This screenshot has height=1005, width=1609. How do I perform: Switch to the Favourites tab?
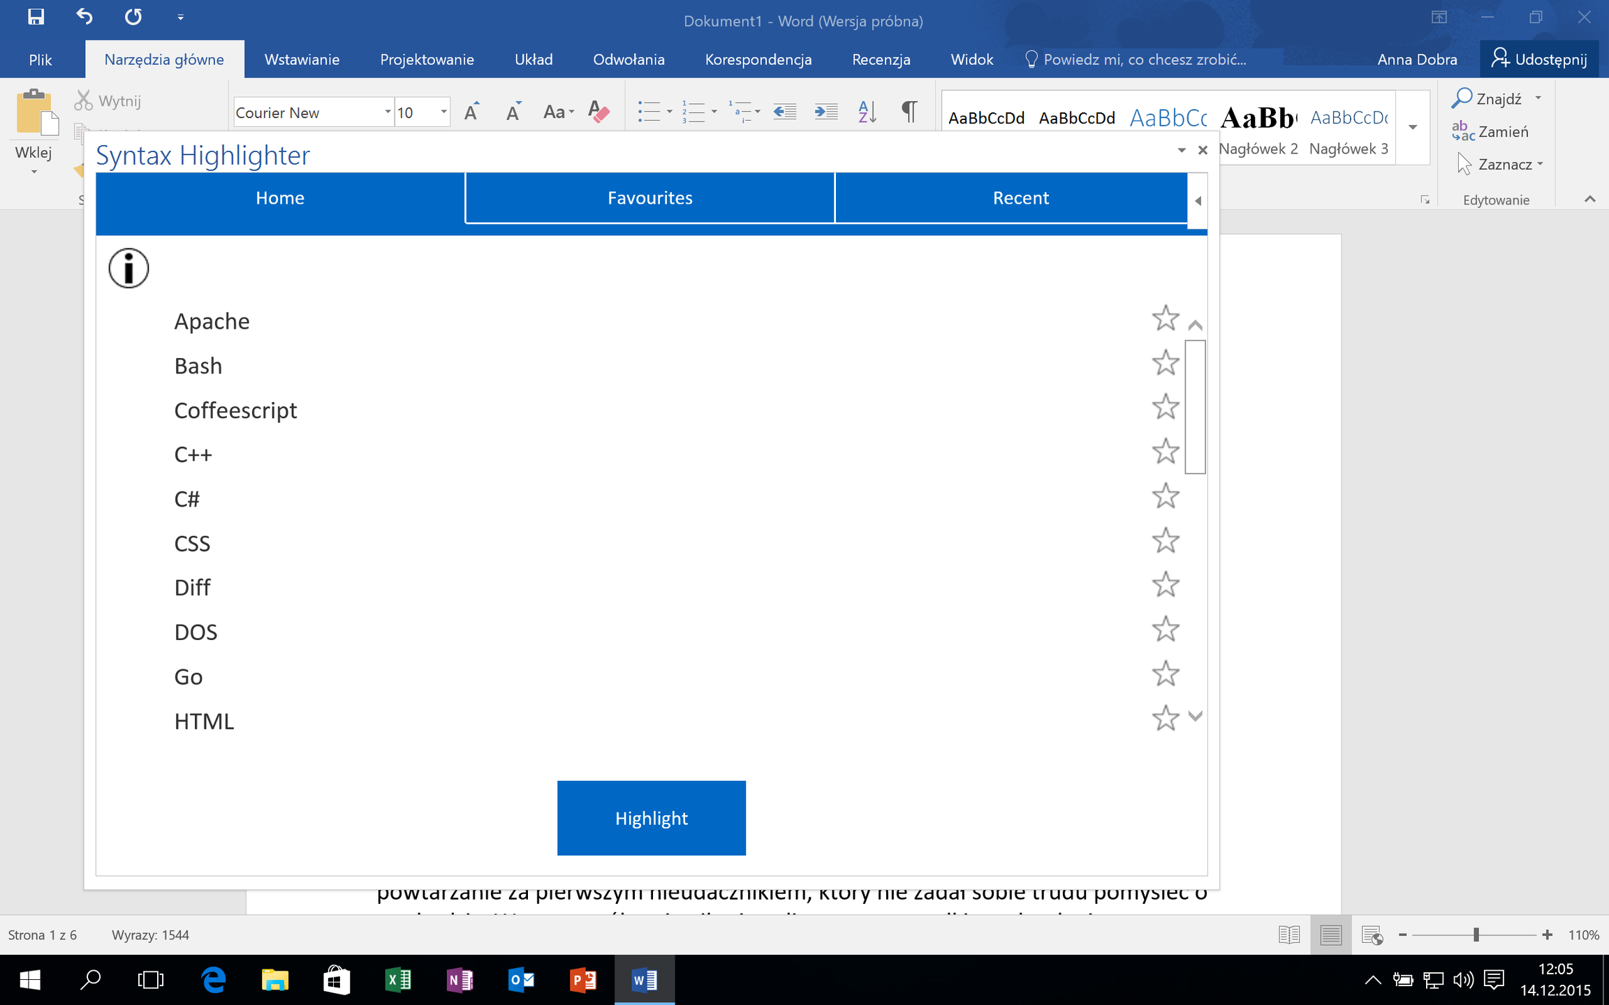tap(649, 198)
